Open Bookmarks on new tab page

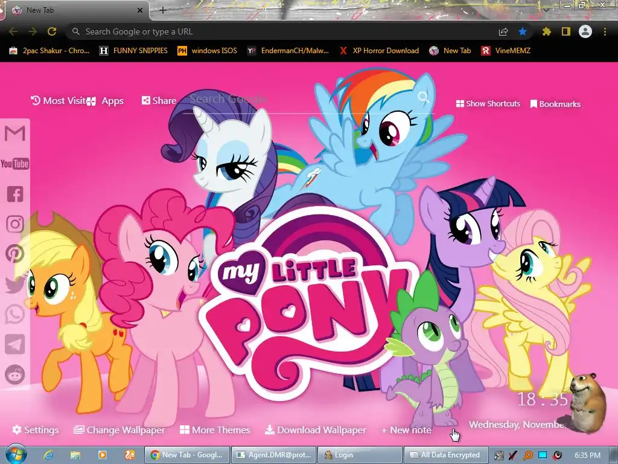pos(555,104)
